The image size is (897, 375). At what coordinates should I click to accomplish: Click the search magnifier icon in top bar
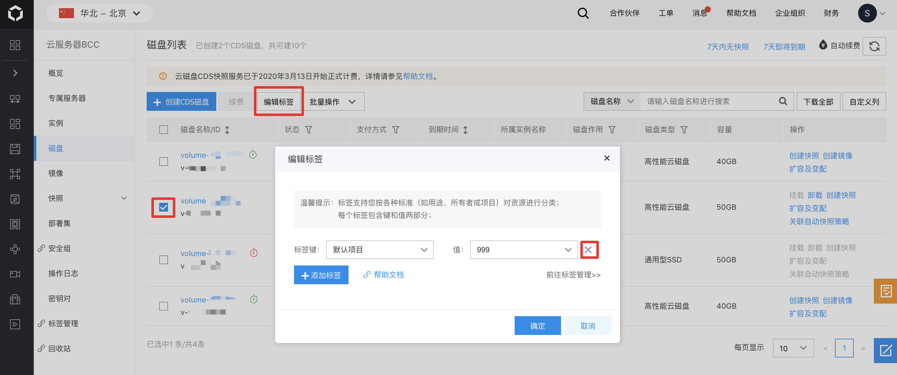point(583,13)
